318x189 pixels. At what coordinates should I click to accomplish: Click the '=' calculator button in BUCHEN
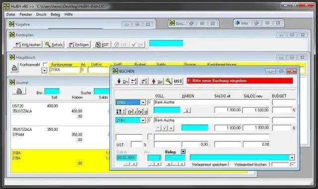click(x=171, y=128)
